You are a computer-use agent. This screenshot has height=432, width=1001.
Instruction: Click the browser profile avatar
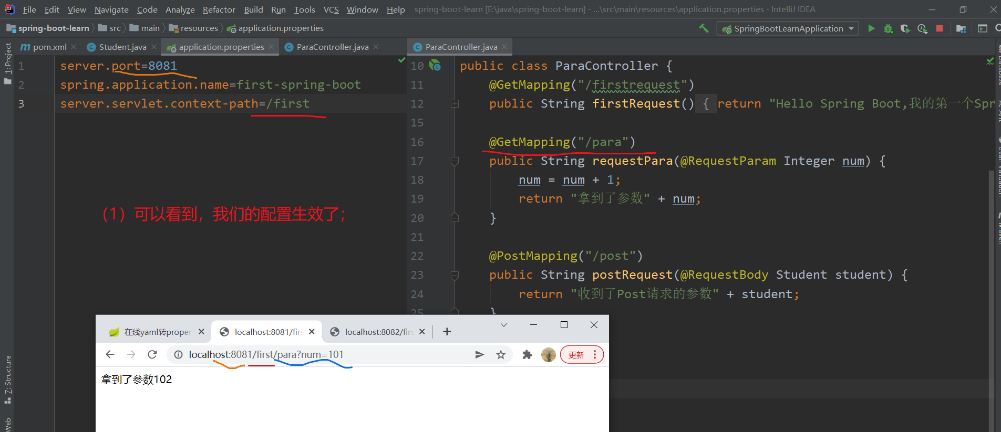(x=549, y=355)
